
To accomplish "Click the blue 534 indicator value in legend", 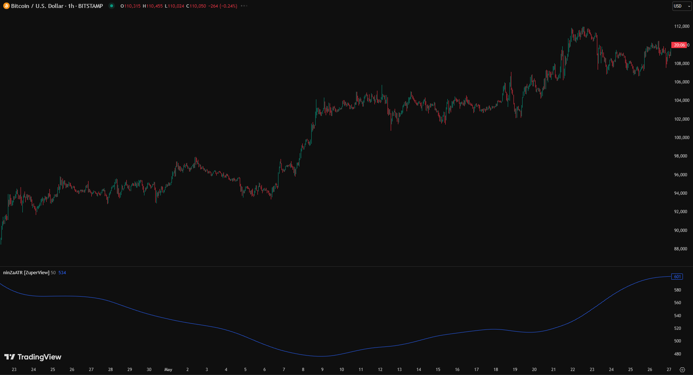I will pyautogui.click(x=62, y=273).
